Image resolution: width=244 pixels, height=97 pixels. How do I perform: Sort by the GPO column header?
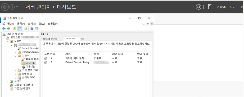[x=78, y=54]
